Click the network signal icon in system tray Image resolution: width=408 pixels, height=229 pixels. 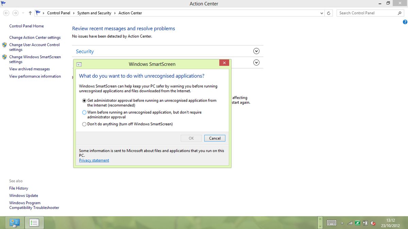[x=350, y=223]
